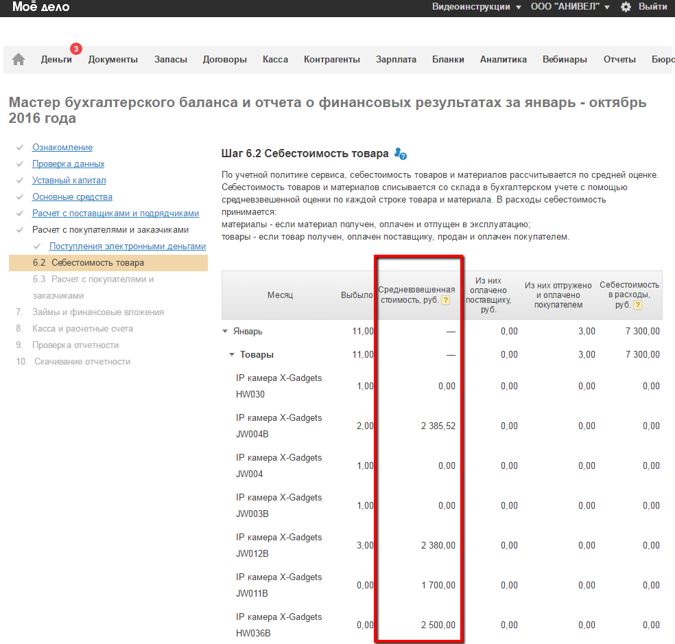Click question mark beside Себестоимость в расходы header

[638, 305]
